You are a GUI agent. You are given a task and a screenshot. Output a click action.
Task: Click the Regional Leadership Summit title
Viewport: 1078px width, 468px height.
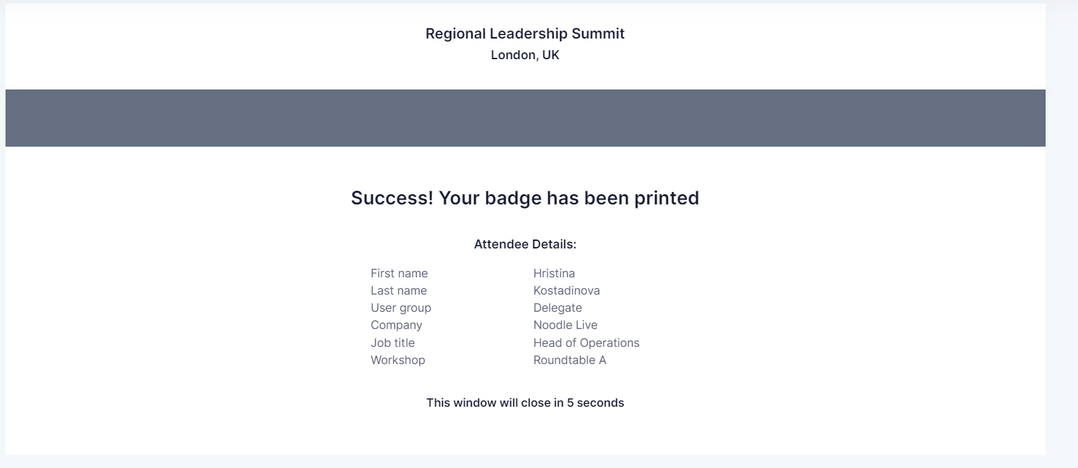(x=525, y=34)
